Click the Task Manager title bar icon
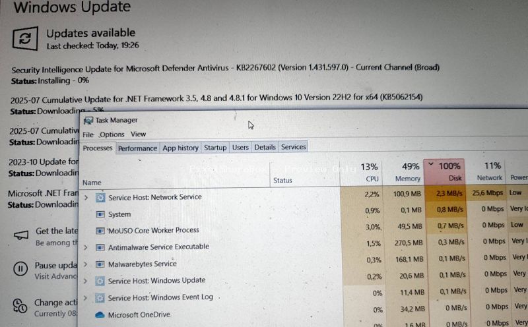The height and width of the screenshot is (327, 528). [88, 121]
